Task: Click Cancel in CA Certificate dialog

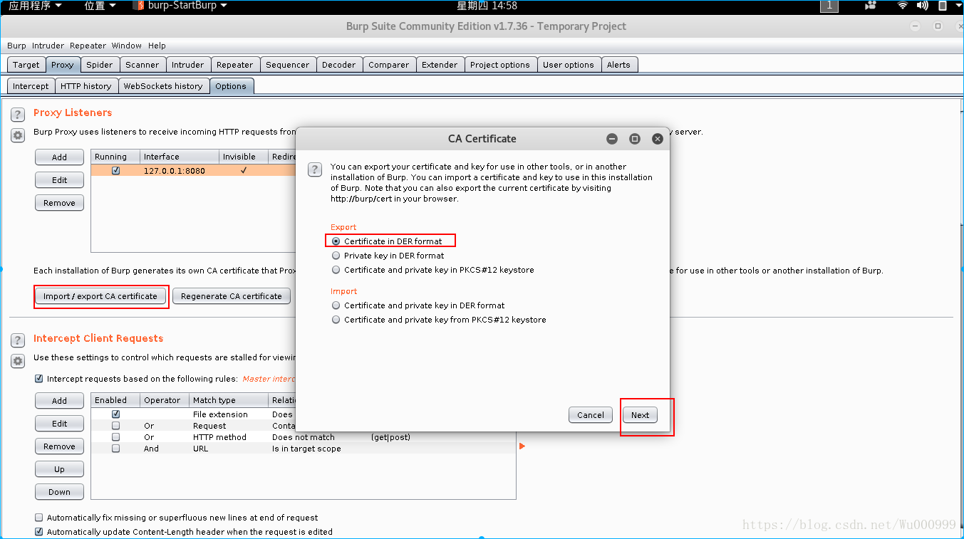Action: click(x=591, y=415)
